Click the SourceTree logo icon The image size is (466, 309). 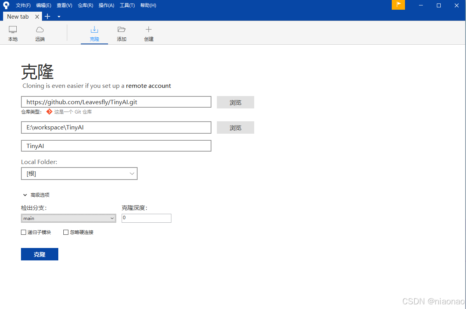click(6, 5)
